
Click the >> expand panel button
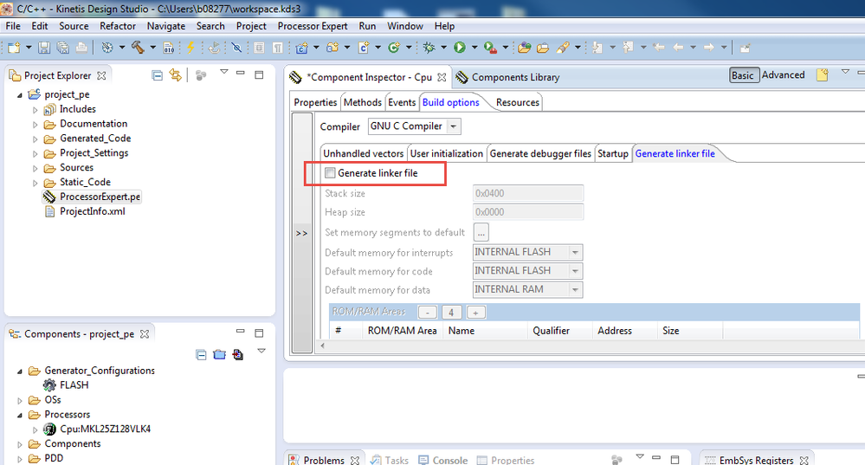tap(302, 233)
